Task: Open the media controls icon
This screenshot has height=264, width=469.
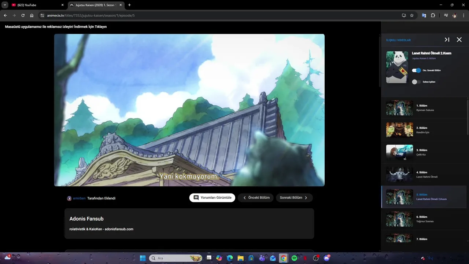Action: (446, 15)
